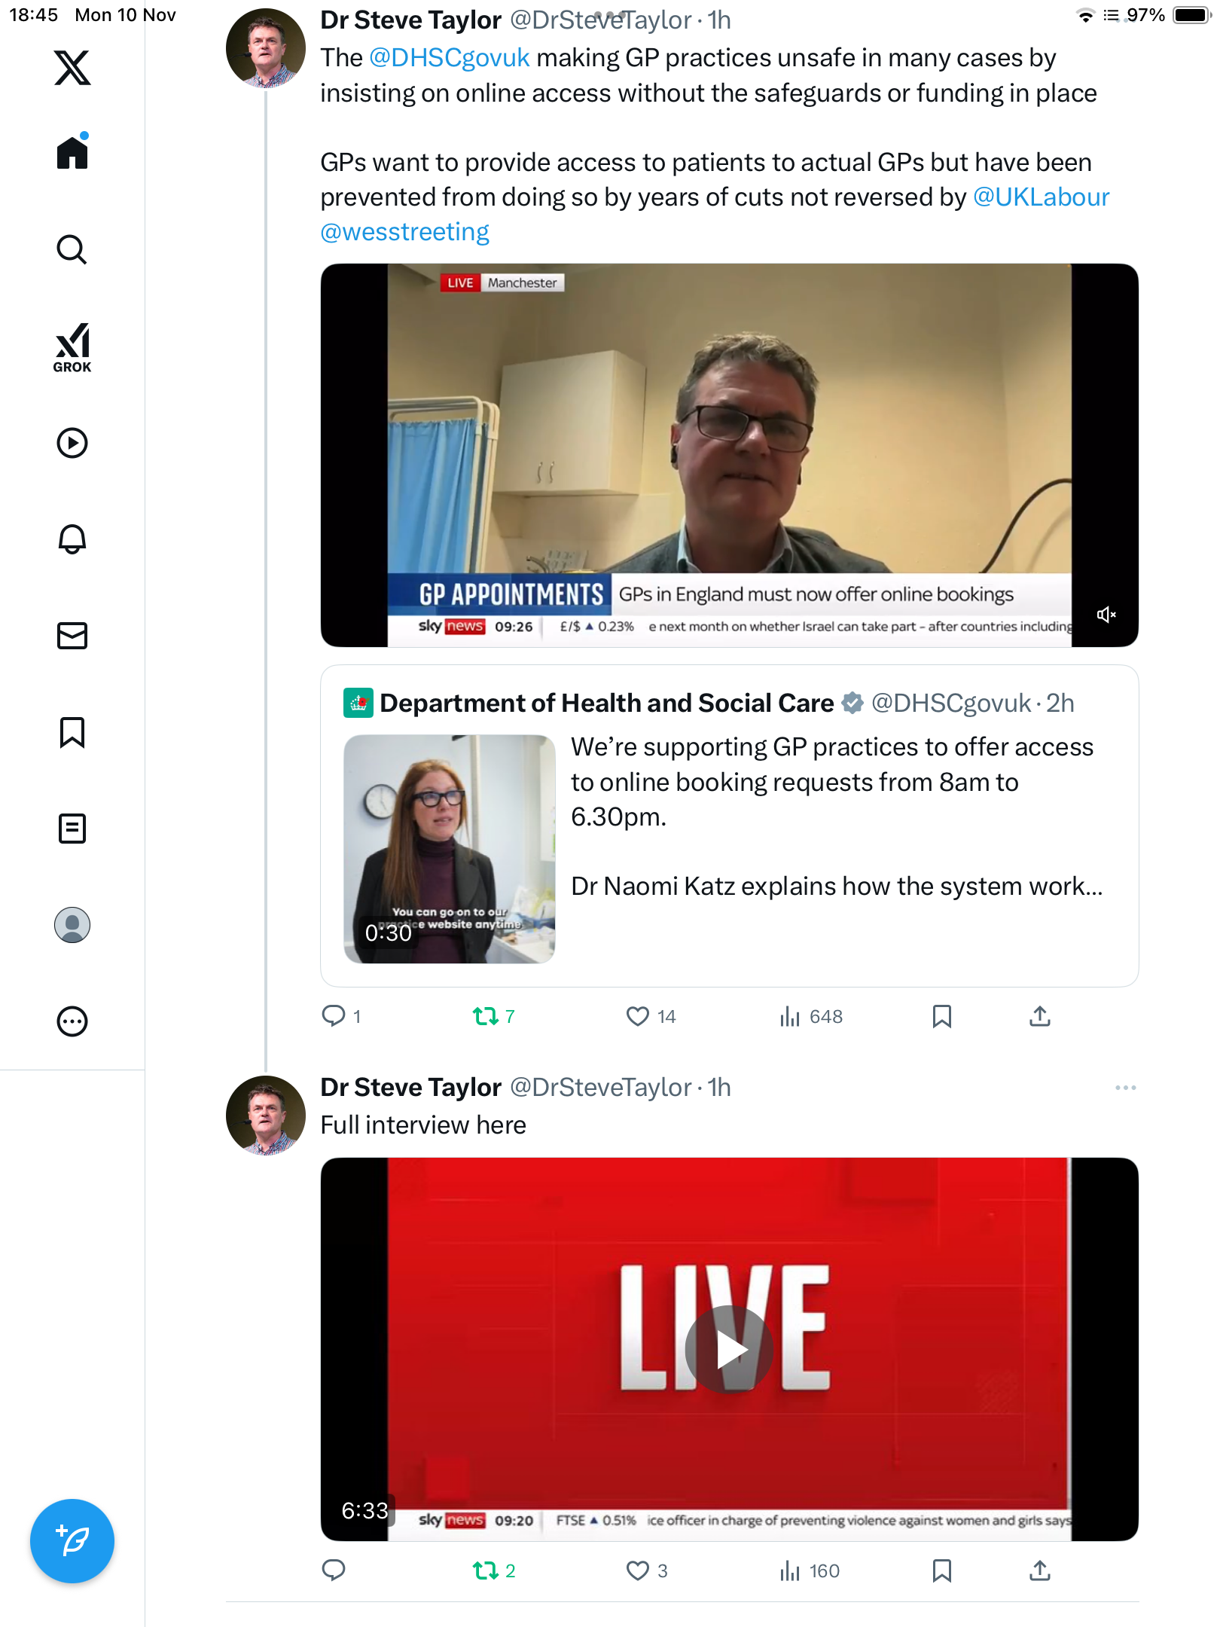
Task: Like the tweet with 14 likes
Action: (x=638, y=1016)
